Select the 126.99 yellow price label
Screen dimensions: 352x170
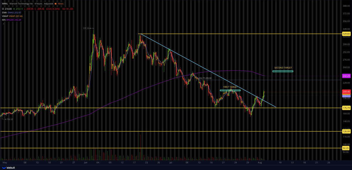pos(346,131)
